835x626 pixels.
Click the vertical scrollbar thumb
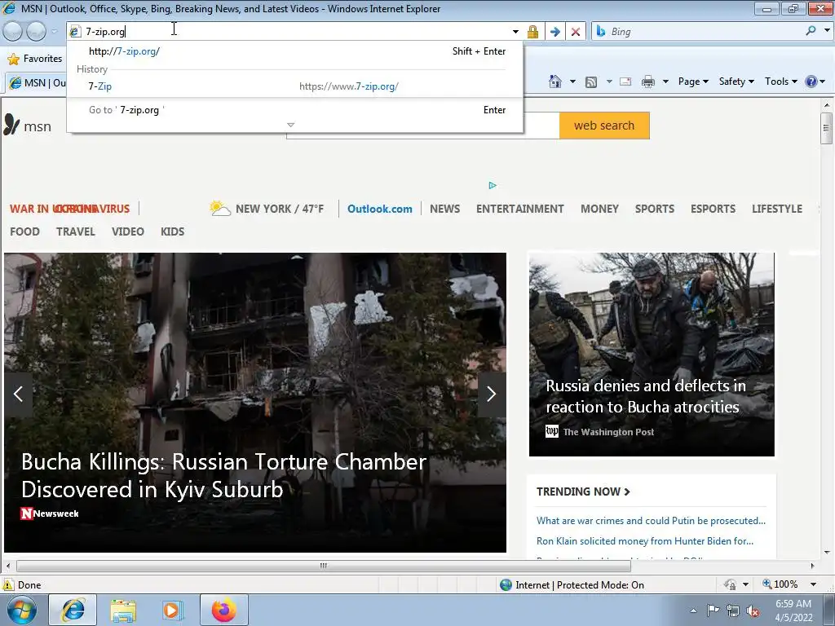(x=826, y=128)
